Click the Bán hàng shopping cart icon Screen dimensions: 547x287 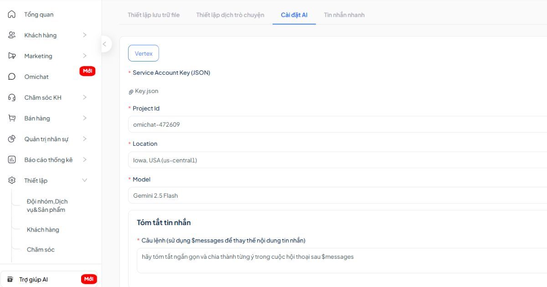(x=12, y=118)
